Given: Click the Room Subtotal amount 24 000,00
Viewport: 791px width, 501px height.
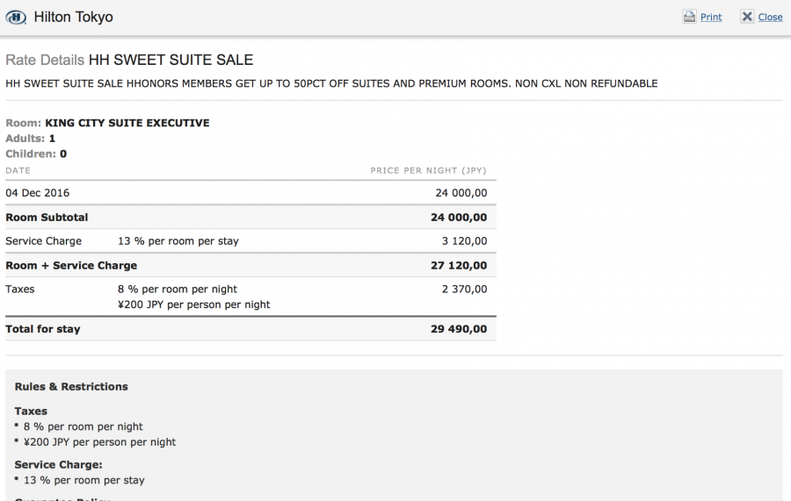Looking at the screenshot, I should (458, 218).
